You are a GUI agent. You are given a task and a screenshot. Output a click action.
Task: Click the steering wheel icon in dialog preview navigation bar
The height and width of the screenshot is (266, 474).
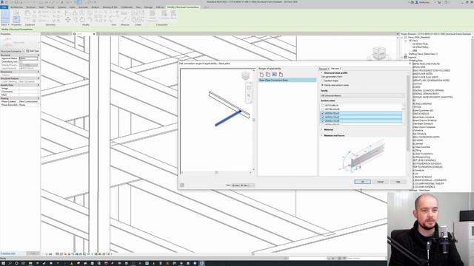tap(249, 88)
